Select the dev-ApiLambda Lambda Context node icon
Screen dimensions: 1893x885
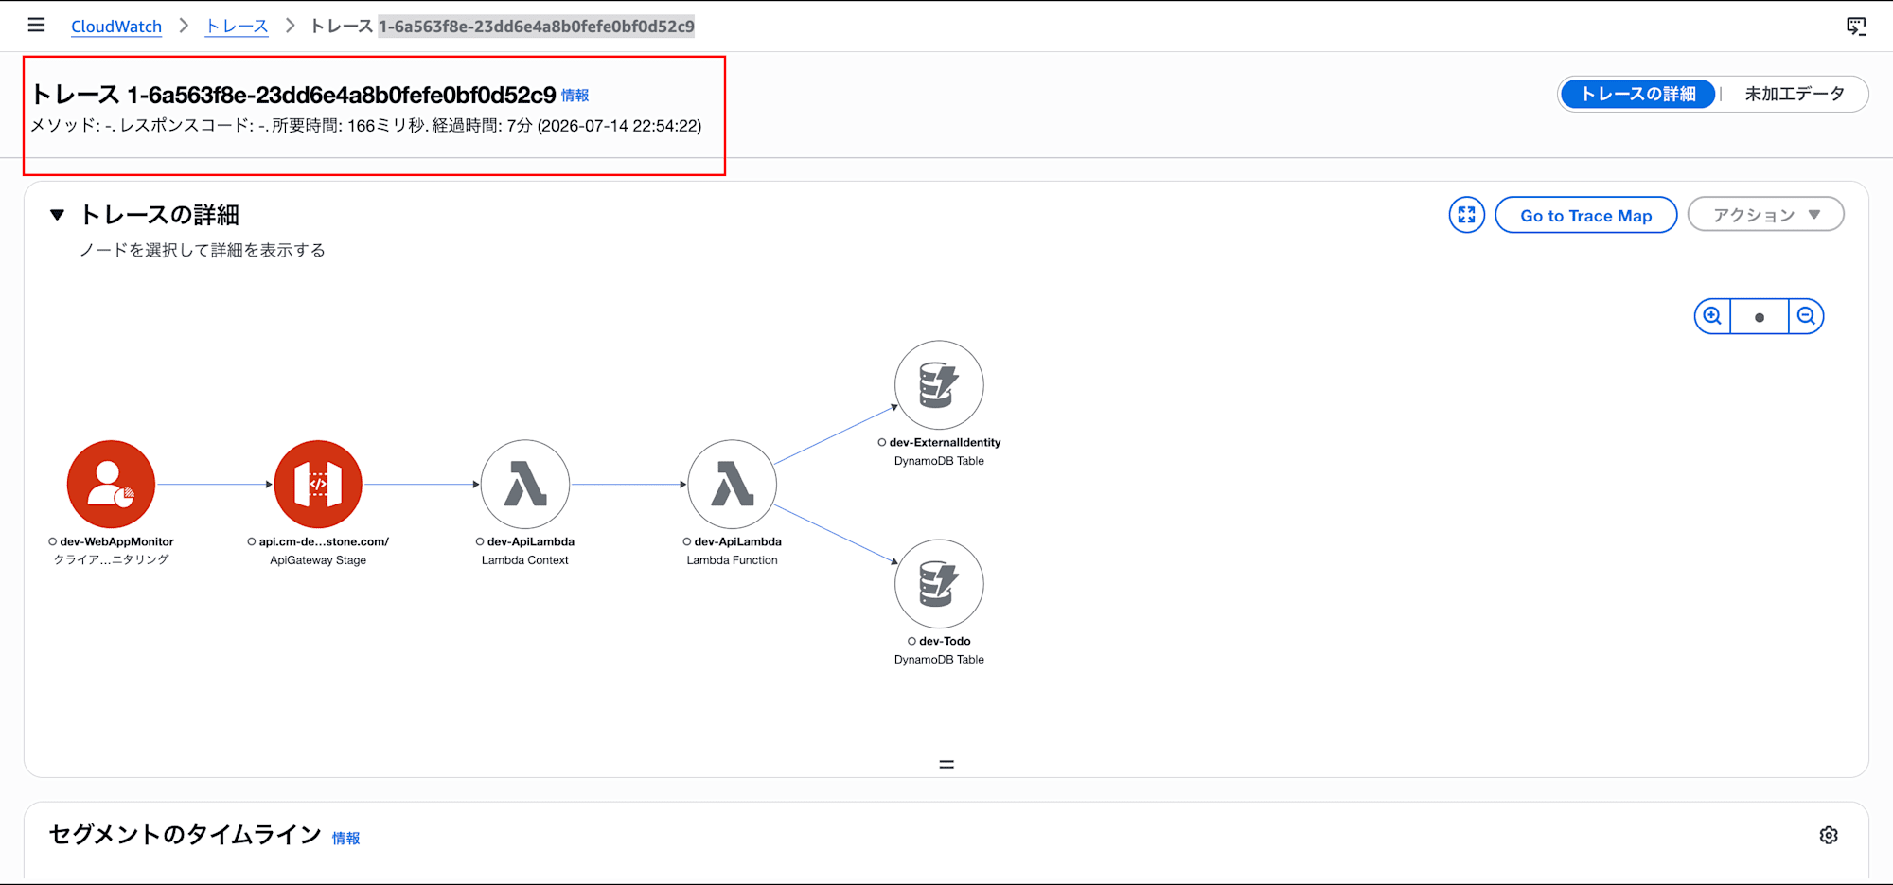point(525,484)
